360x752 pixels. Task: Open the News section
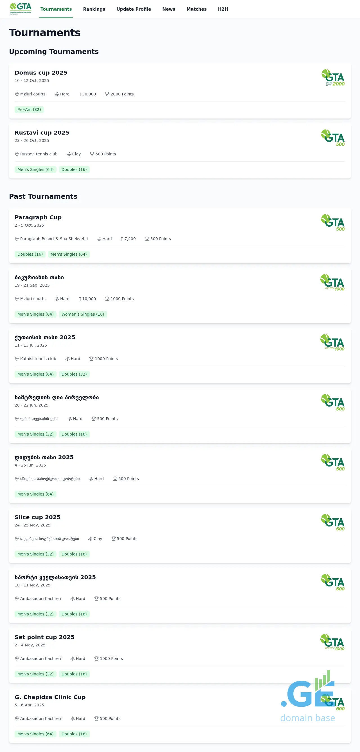[169, 9]
